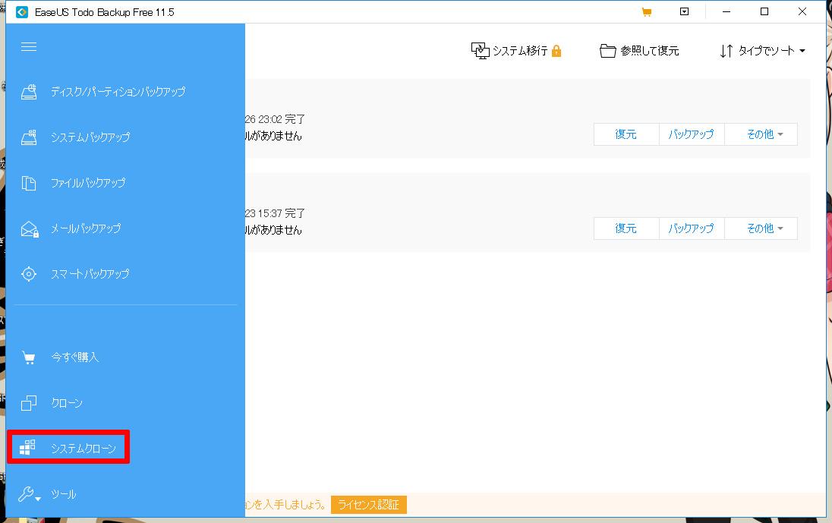The image size is (832, 523).
Task: Open 参照して復元 in the toolbar
Action: point(650,51)
